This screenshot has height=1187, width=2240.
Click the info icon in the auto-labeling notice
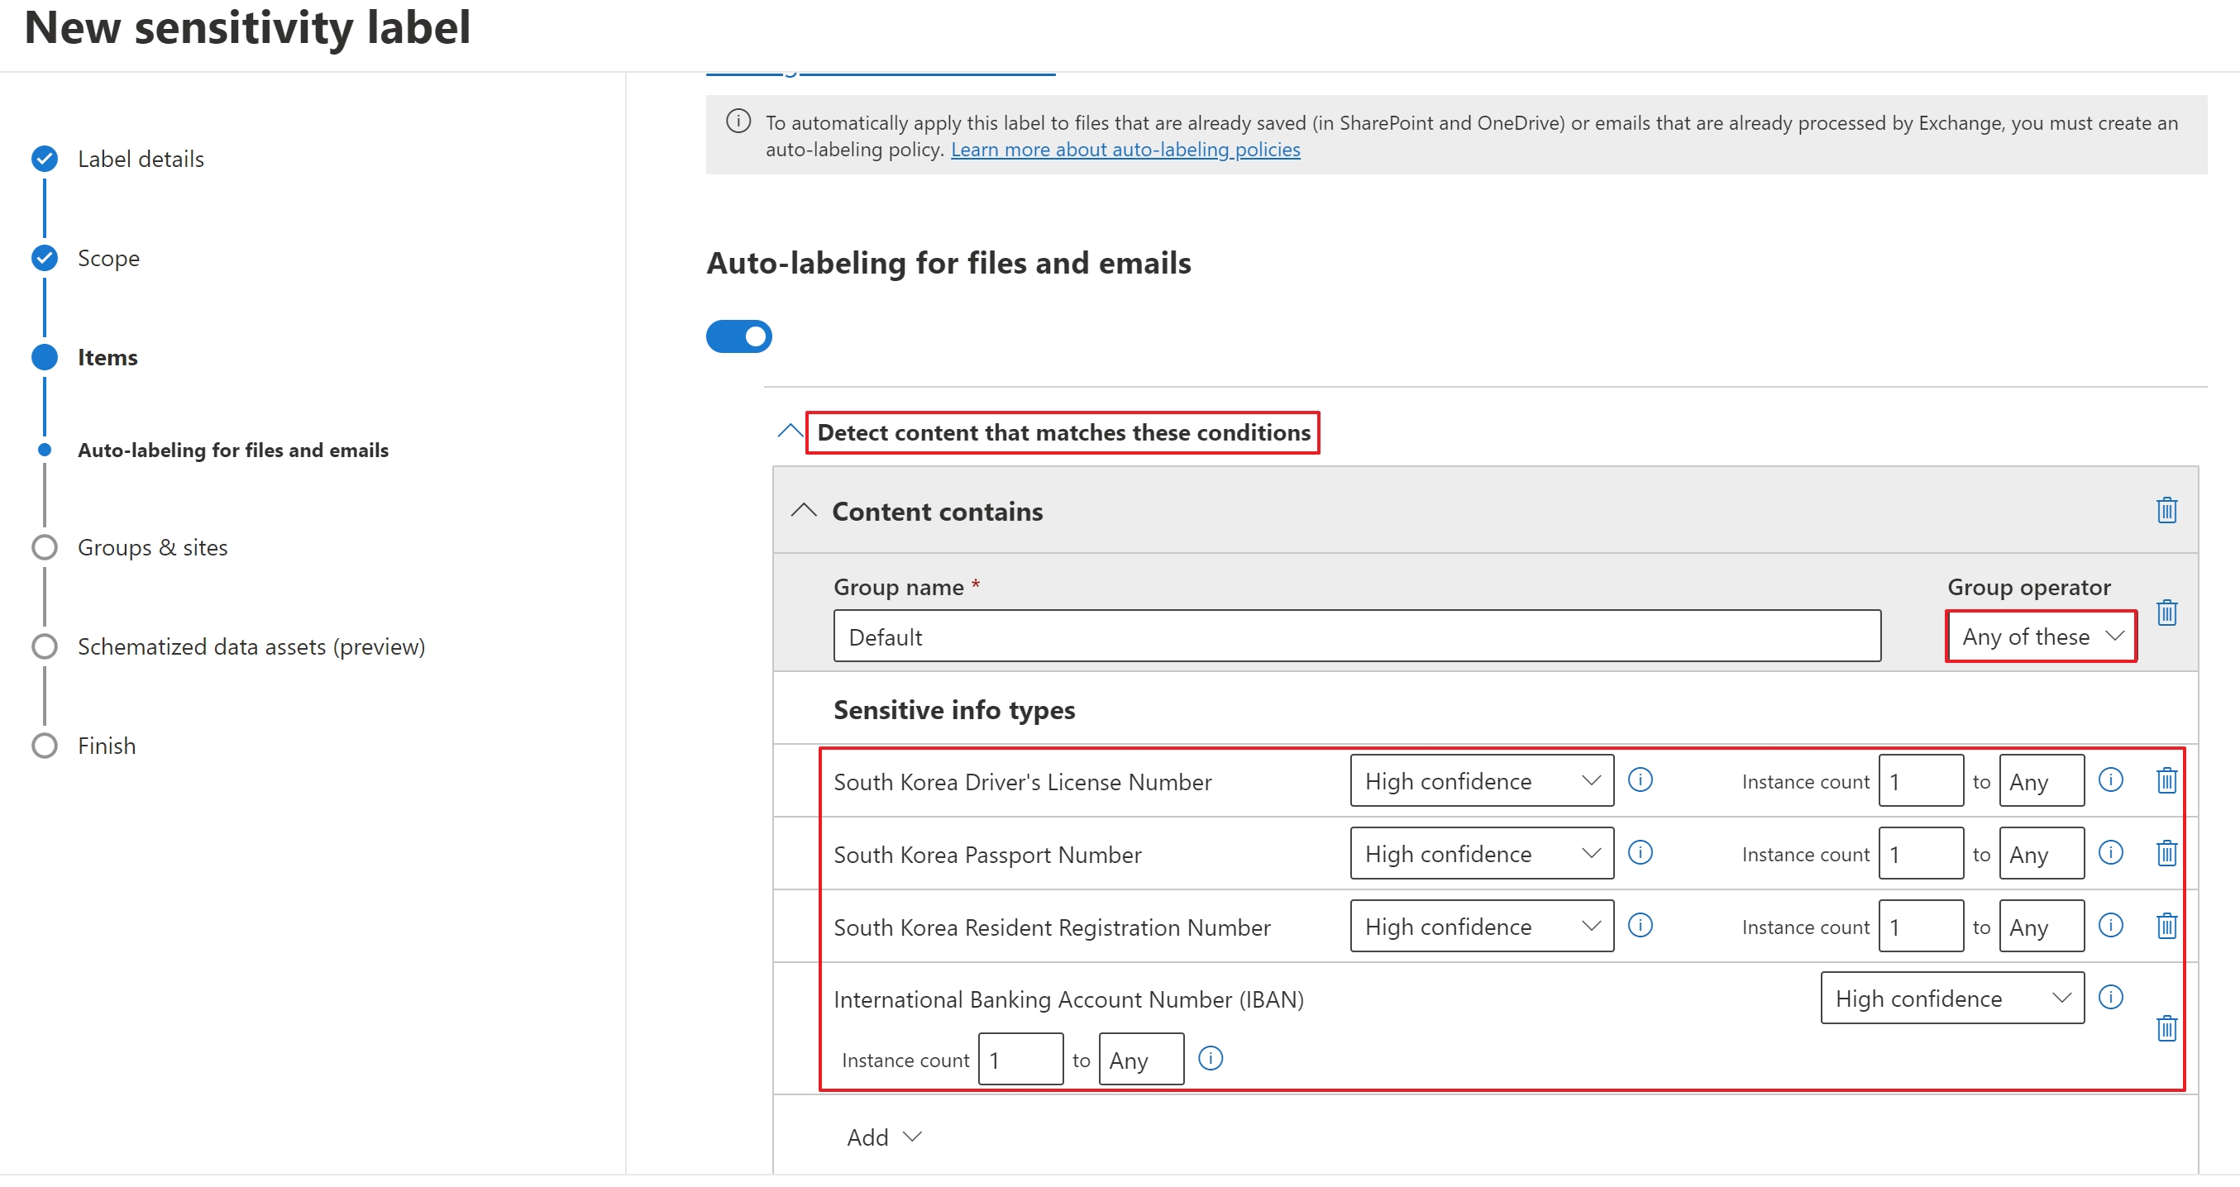(x=738, y=121)
